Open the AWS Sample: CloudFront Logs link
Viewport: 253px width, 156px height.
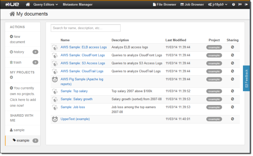tap(83, 55)
